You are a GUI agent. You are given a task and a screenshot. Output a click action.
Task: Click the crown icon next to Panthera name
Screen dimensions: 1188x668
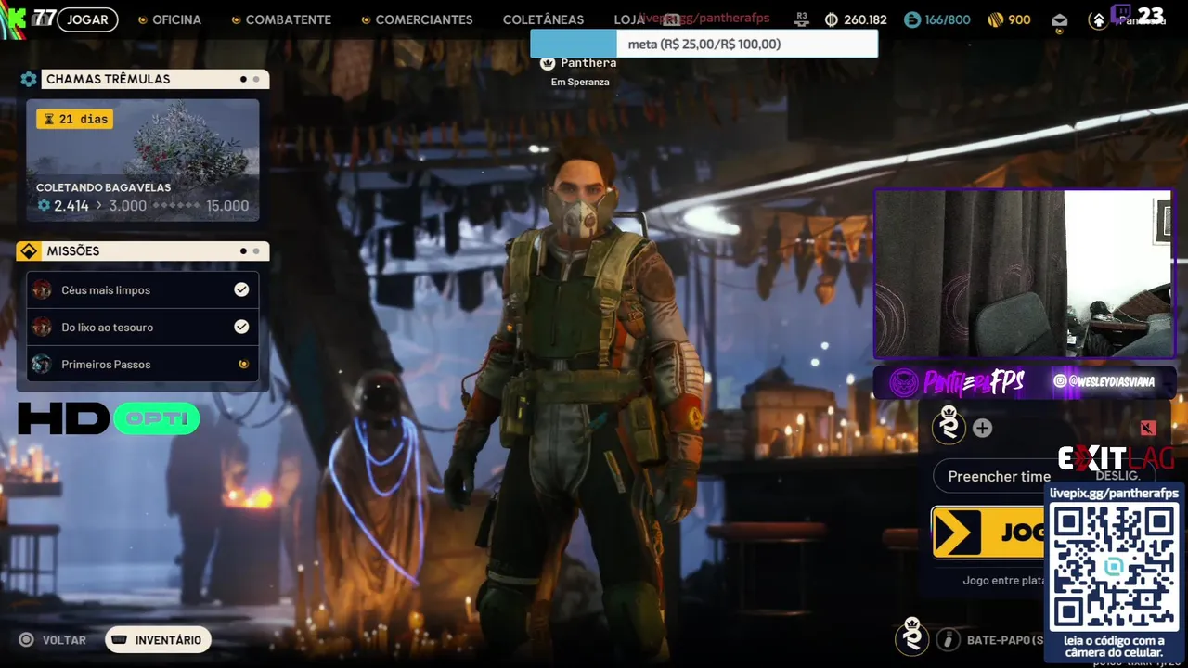(x=548, y=63)
